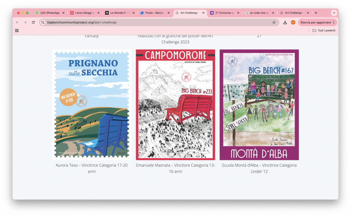
Task: Open the Tutti i preferiti bookmarks folder
Action: click(324, 30)
